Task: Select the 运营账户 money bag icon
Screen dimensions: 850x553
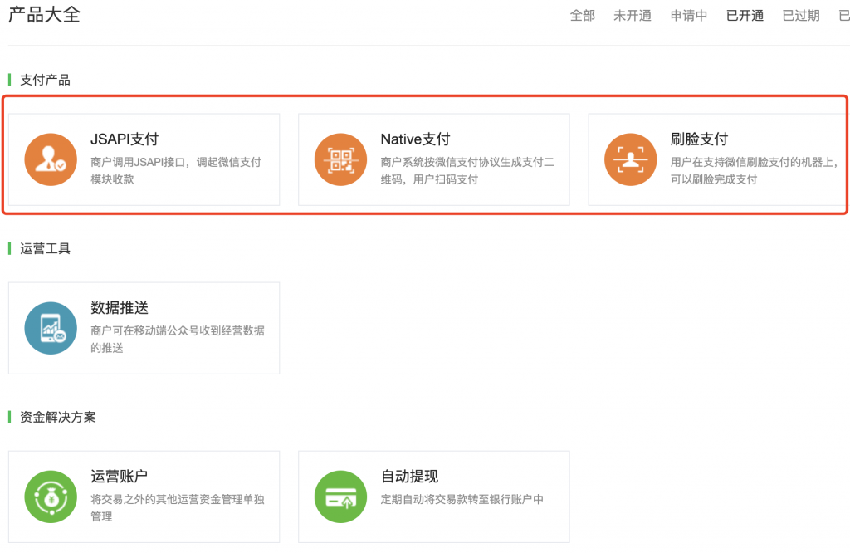Action: 51,495
